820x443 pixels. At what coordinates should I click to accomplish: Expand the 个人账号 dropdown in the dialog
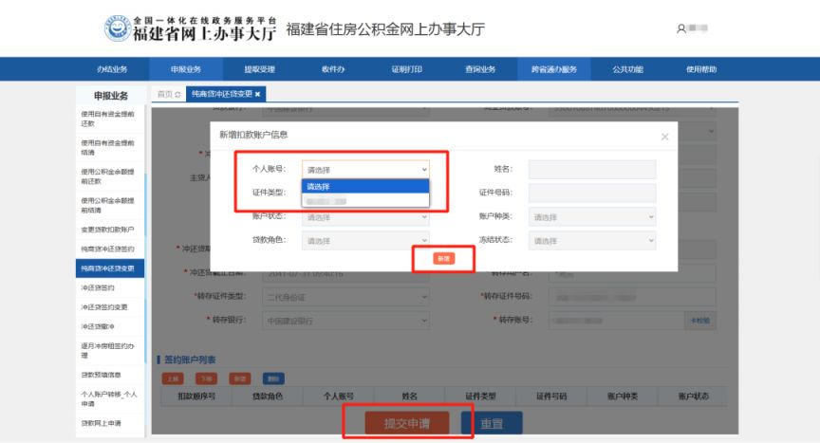[365, 169]
